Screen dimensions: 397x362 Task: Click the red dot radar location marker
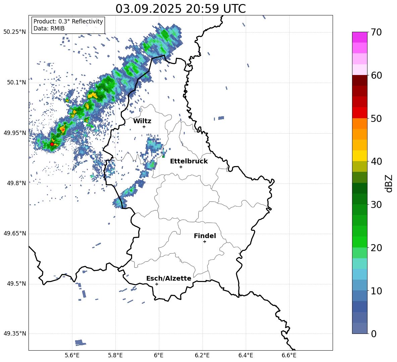point(52,144)
